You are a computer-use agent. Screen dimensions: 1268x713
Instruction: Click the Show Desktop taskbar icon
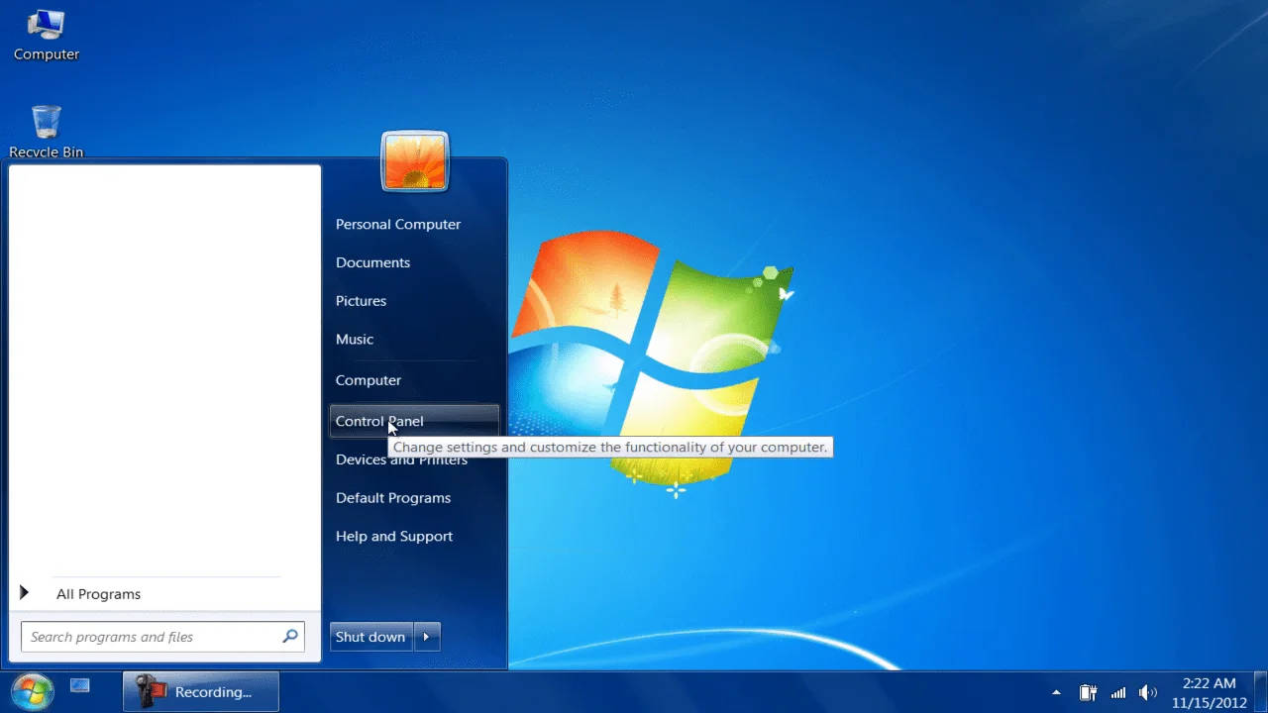(x=80, y=685)
